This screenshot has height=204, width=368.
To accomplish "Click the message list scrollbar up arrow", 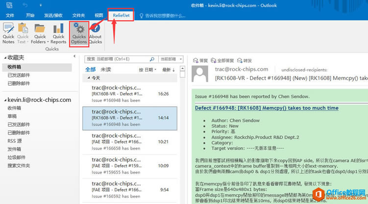I will [x=182, y=68].
